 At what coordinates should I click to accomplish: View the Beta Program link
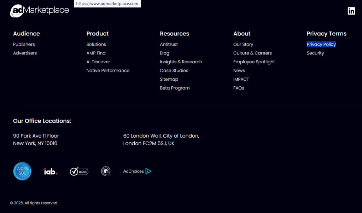click(x=175, y=88)
